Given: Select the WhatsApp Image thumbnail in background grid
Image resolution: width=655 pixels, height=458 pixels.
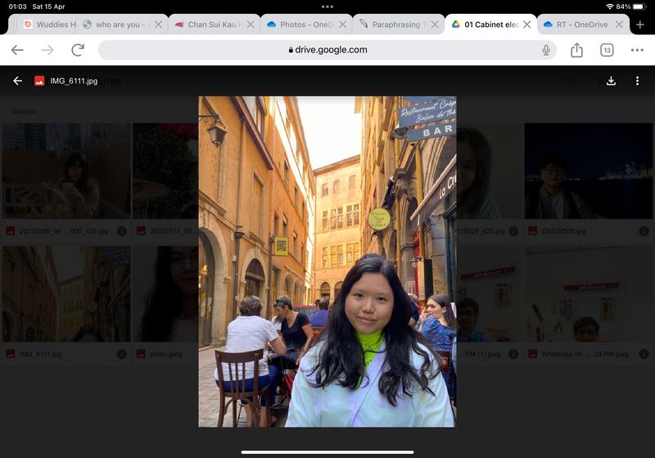Looking at the screenshot, I should pos(588,294).
